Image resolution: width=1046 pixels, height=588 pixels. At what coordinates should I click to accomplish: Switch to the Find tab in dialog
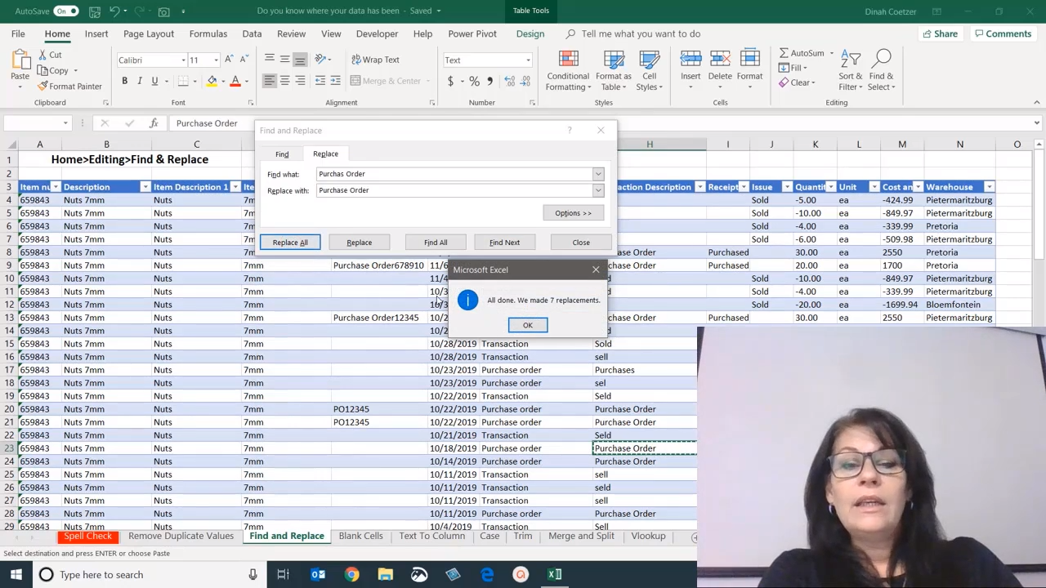[x=282, y=154]
